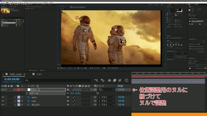Screen dimensions: 207x116
Task: Click the project panel Cut01 thumbnail
Action: point(5,11)
